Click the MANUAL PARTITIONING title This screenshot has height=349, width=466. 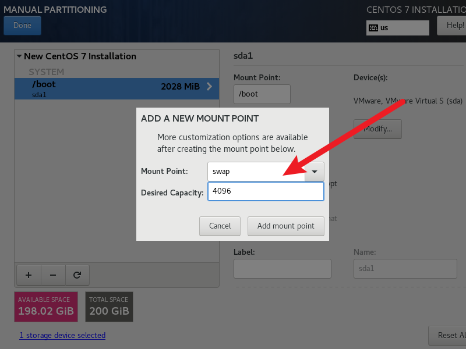55,9
